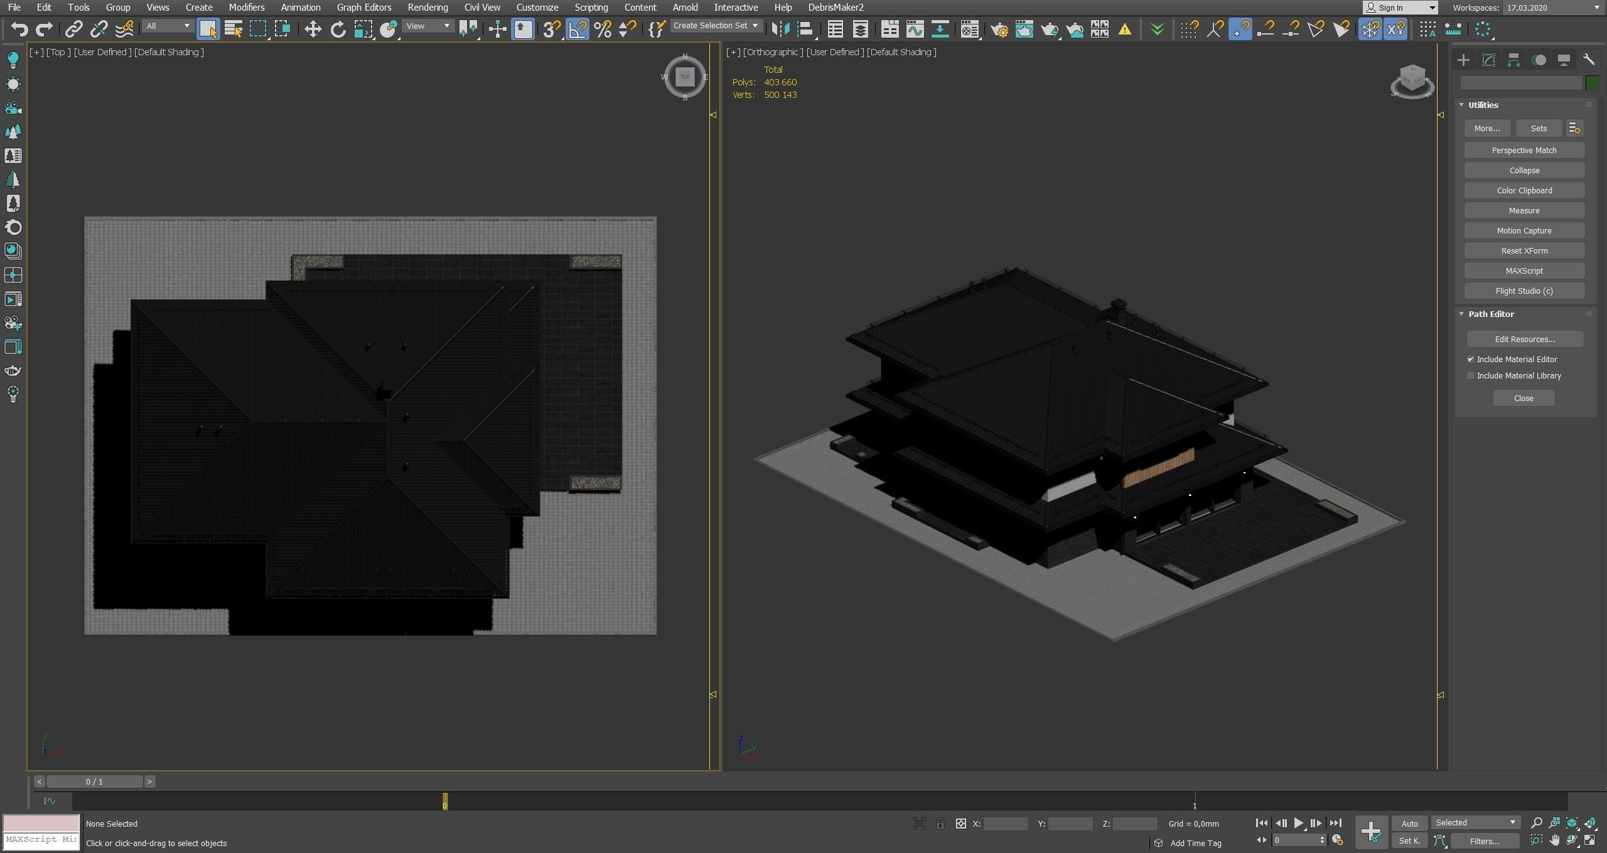This screenshot has height=853, width=1607.
Task: Switch to the Display panel tab
Action: [x=1564, y=60]
